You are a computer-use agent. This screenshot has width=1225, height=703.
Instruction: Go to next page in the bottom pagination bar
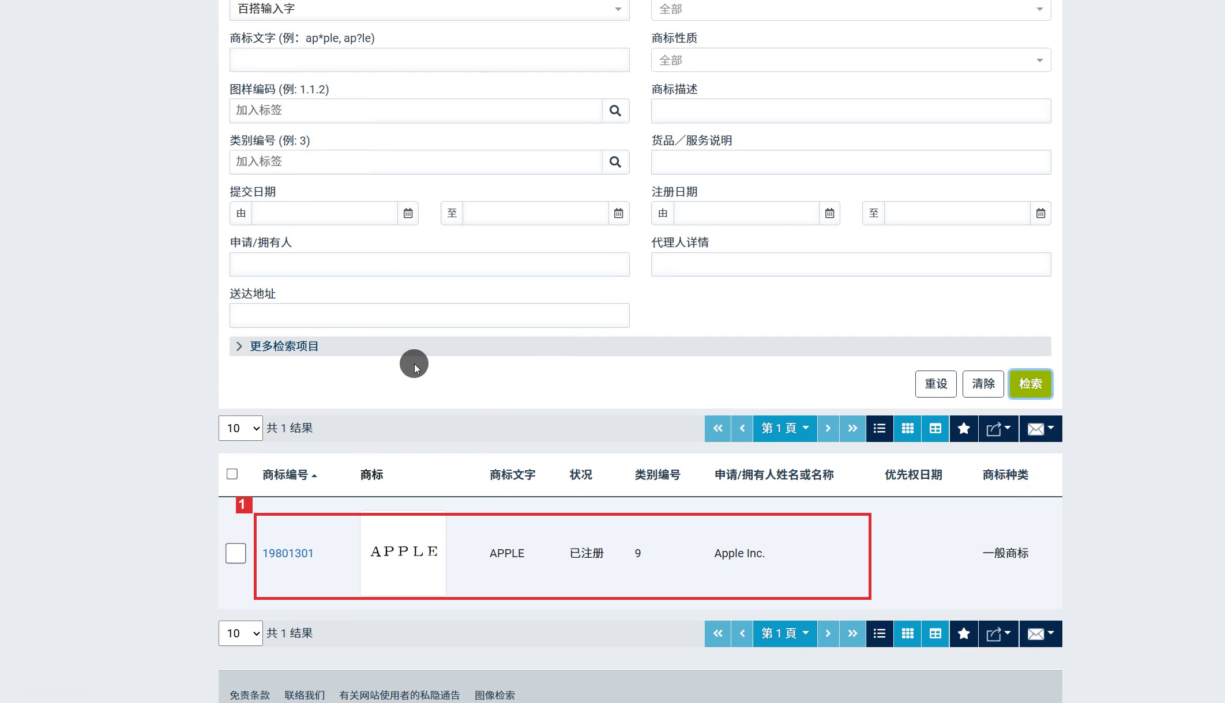point(828,634)
